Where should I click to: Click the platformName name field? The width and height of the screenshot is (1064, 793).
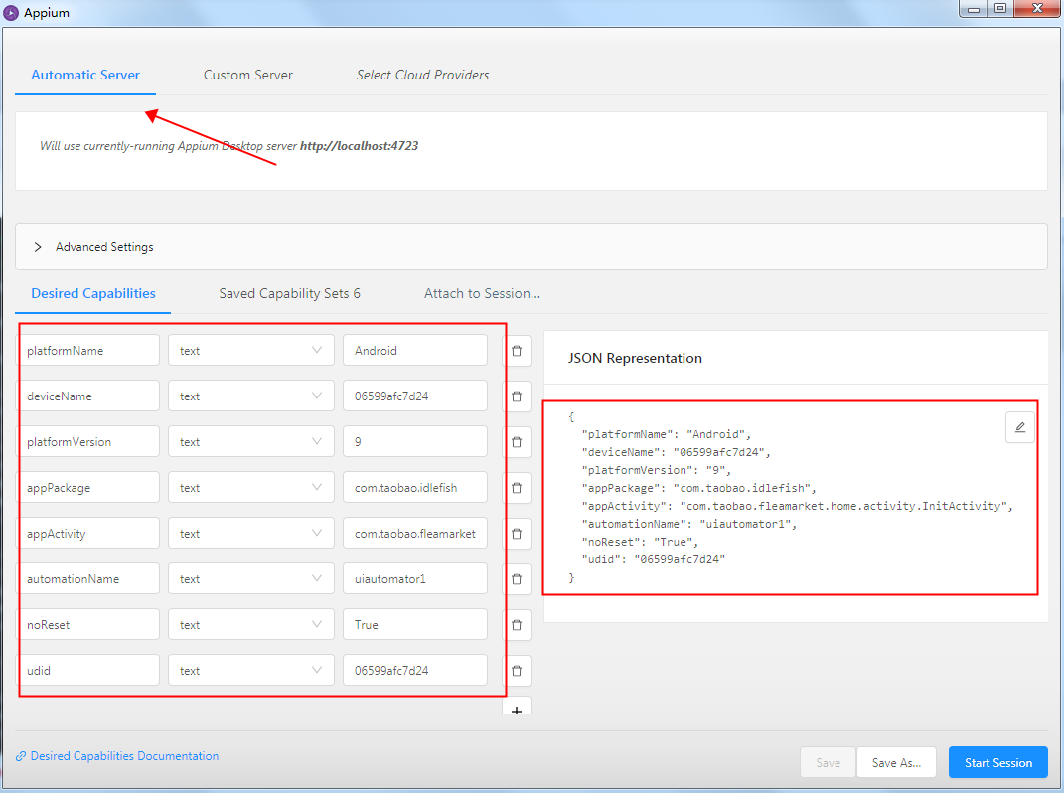click(88, 351)
